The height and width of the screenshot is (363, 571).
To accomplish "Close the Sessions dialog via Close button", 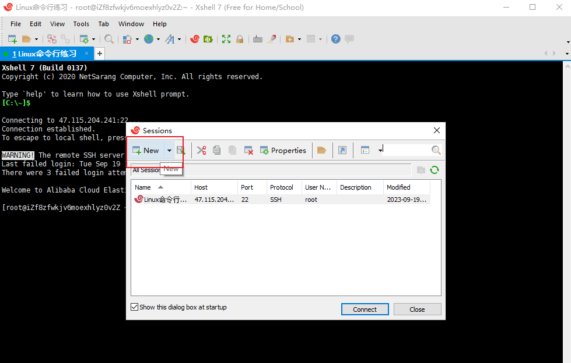I will point(417,309).
